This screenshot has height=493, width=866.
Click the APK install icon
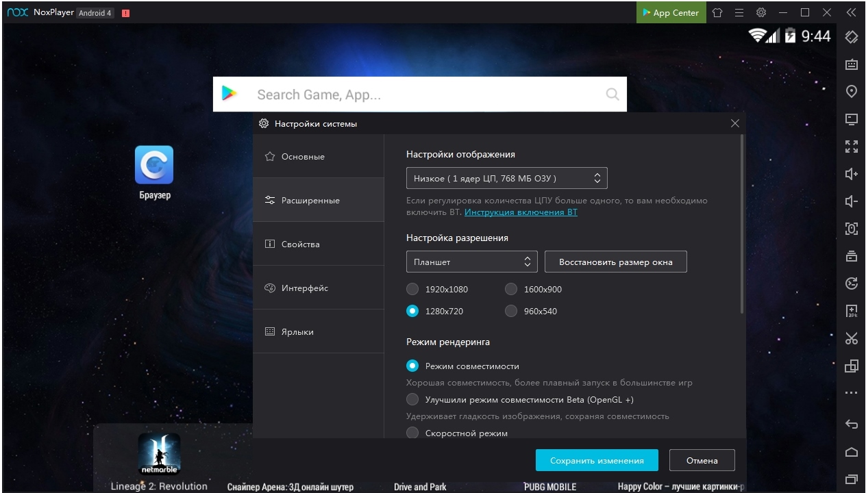pos(852,311)
